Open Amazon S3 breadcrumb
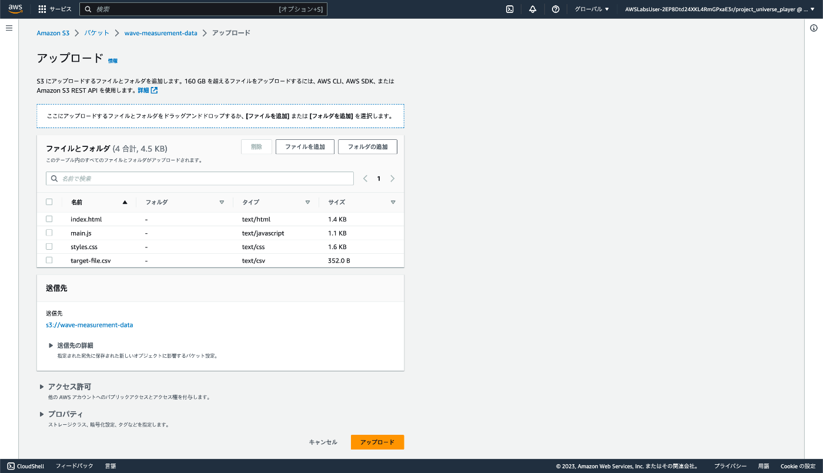The width and height of the screenshot is (823, 473). coord(53,33)
